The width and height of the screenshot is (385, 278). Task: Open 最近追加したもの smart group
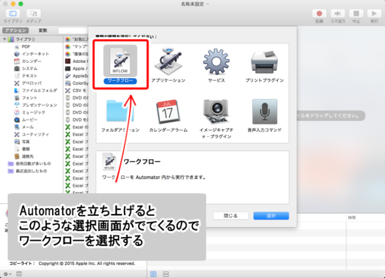[x=31, y=171]
